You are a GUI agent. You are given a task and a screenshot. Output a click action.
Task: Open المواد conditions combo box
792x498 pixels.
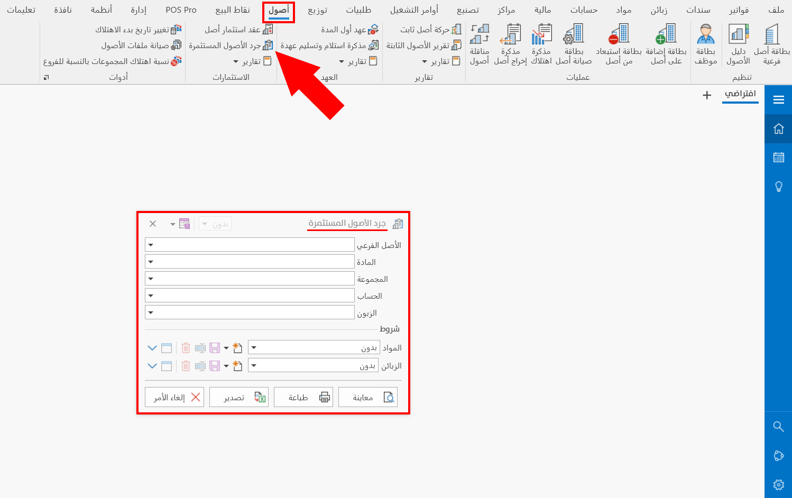[314, 347]
